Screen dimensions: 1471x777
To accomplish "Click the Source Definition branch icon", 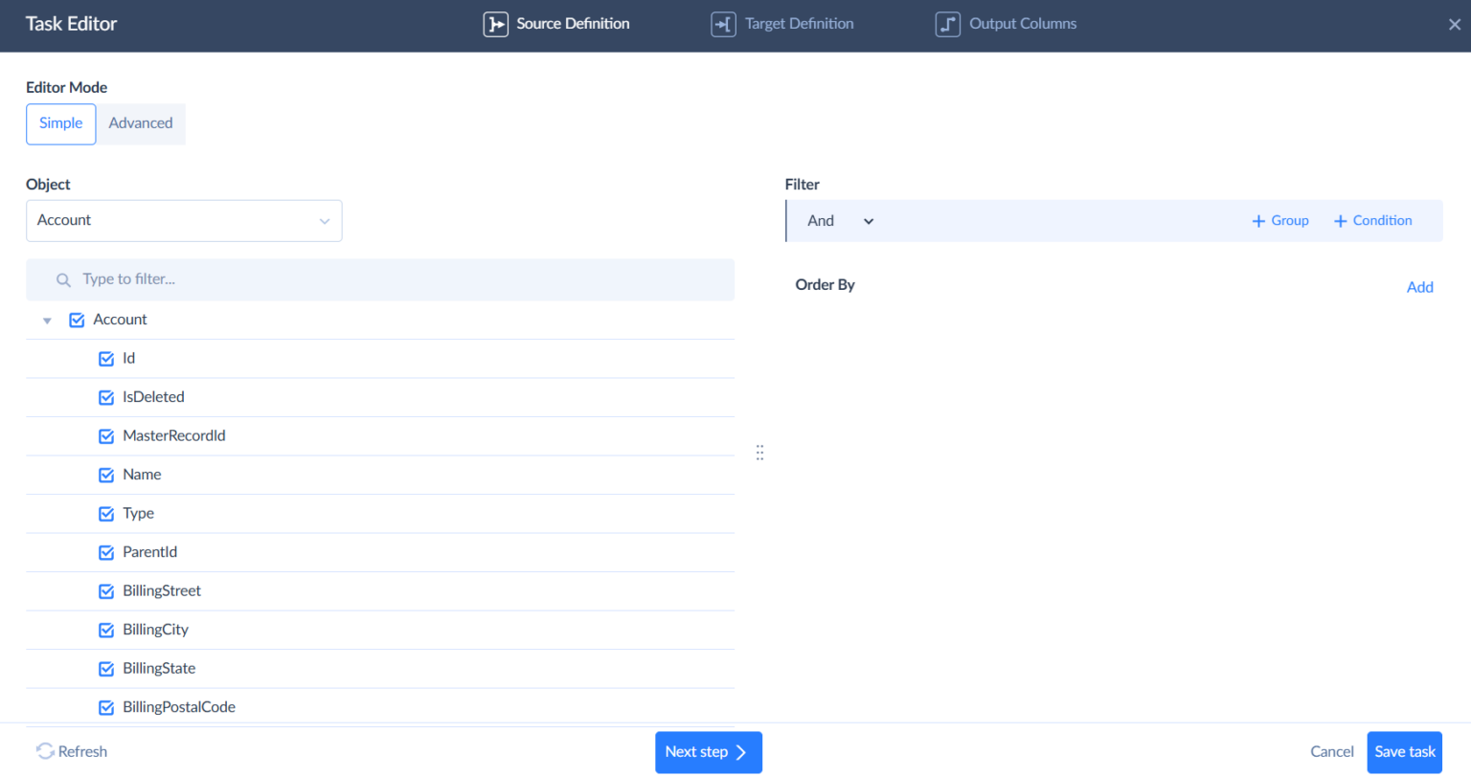I will click(x=495, y=24).
